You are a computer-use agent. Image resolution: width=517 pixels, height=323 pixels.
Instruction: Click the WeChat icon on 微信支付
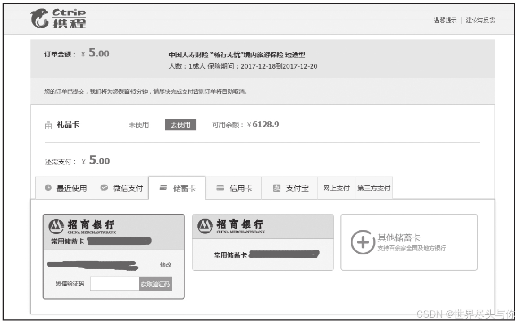[x=104, y=188]
